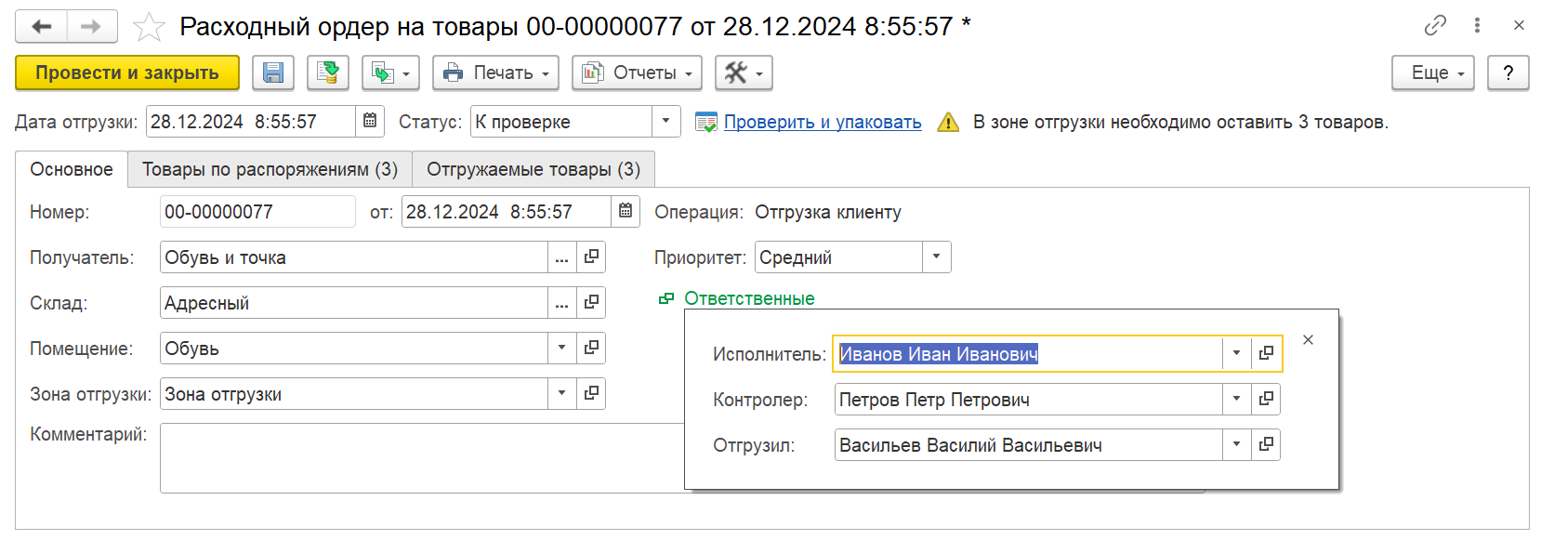
Task: Open the Печать menu
Action: (x=495, y=72)
